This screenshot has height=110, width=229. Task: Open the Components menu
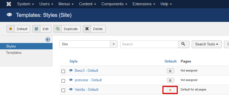coord(114,4)
